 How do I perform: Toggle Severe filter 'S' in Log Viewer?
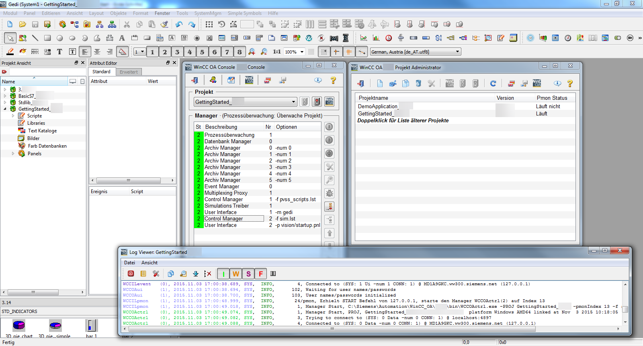[x=248, y=274]
